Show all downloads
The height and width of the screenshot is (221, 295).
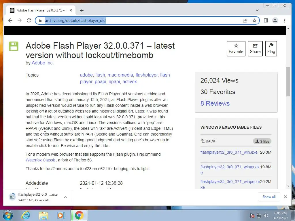[x=269, y=197]
